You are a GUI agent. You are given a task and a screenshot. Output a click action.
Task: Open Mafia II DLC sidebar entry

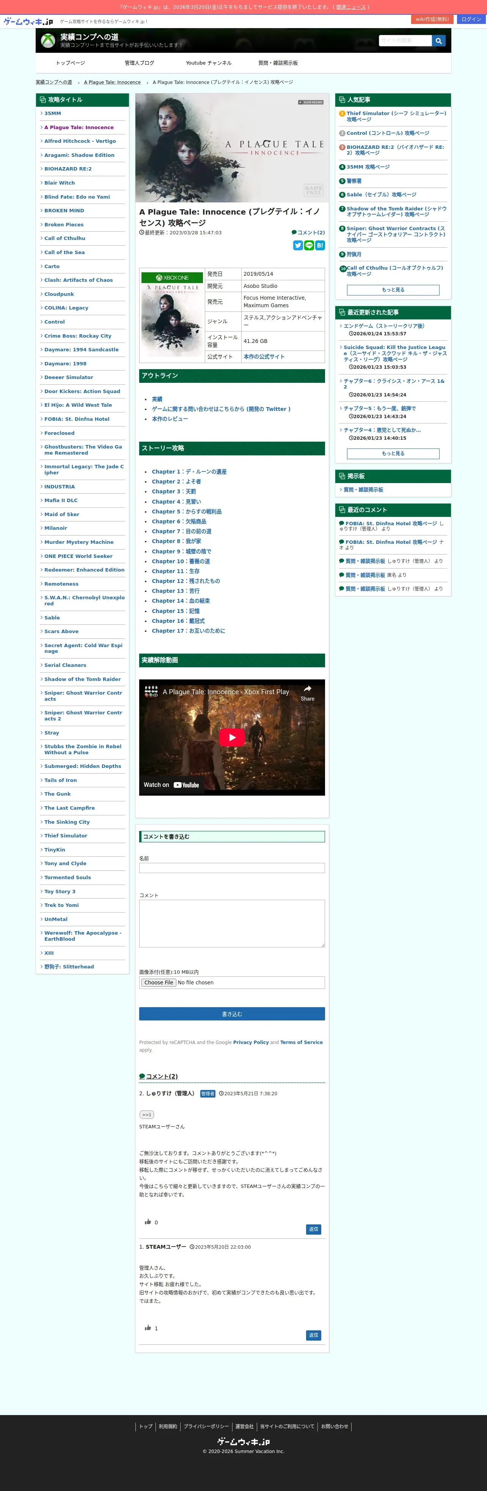point(61,501)
